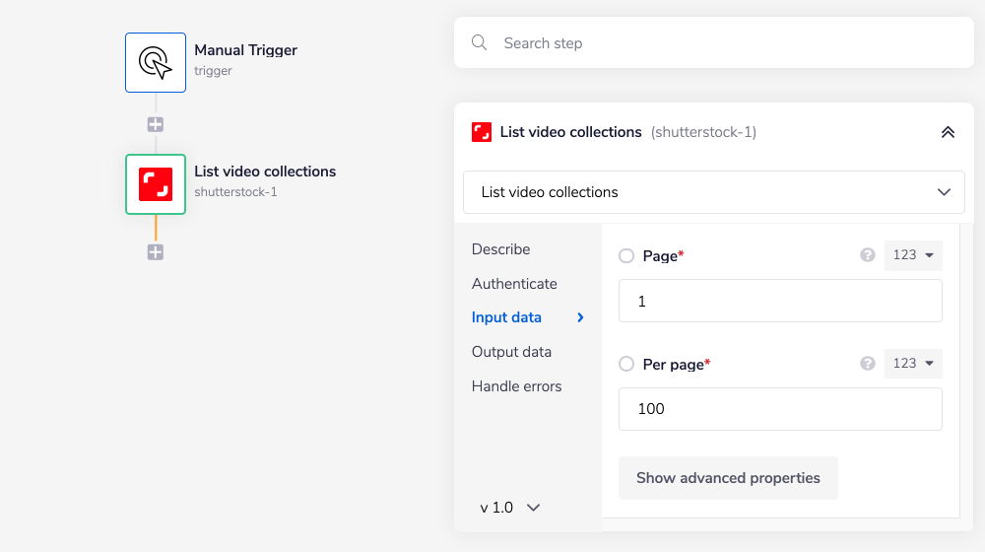Click Show advanced properties button
The image size is (985, 552).
click(x=728, y=478)
